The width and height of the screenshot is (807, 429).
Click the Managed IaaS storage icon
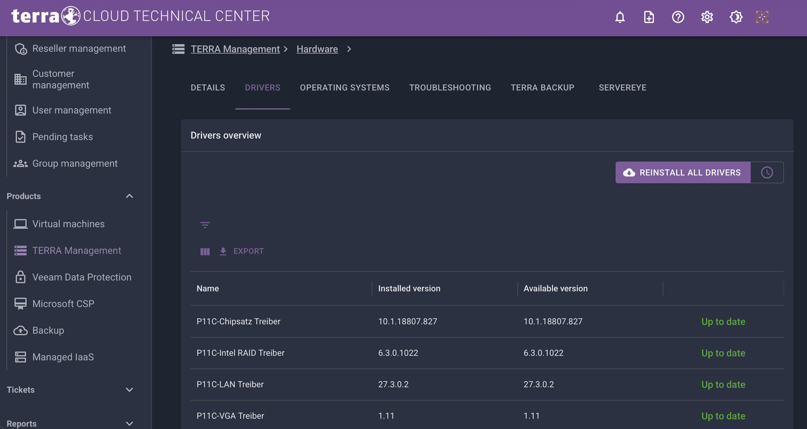pyautogui.click(x=20, y=357)
